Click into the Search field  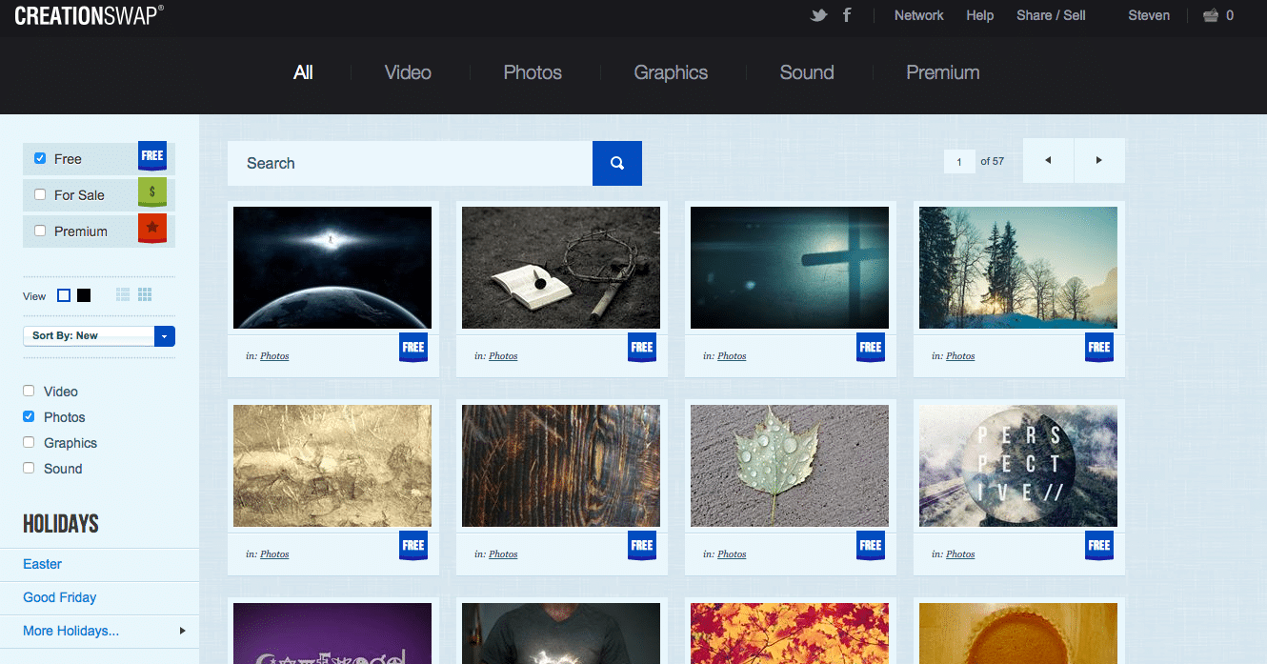tap(410, 163)
